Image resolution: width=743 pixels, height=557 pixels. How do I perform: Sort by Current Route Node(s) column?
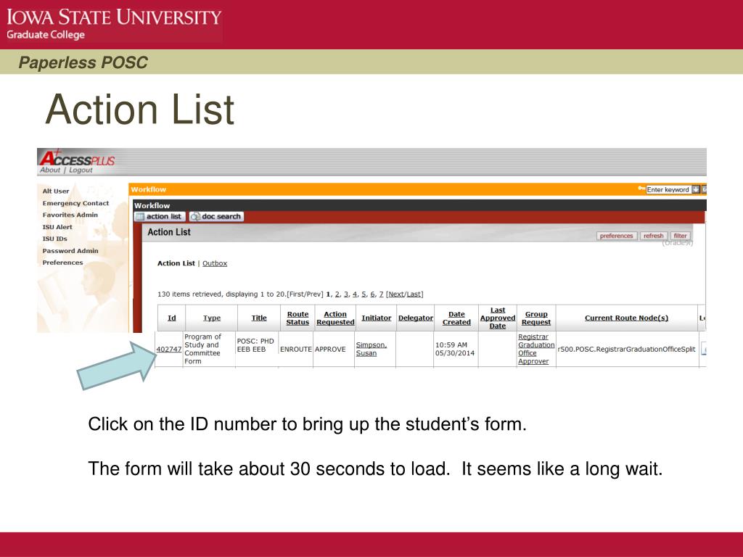[x=626, y=318]
